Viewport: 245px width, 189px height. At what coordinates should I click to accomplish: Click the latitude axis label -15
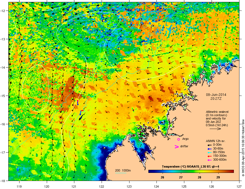[x=3, y=96]
